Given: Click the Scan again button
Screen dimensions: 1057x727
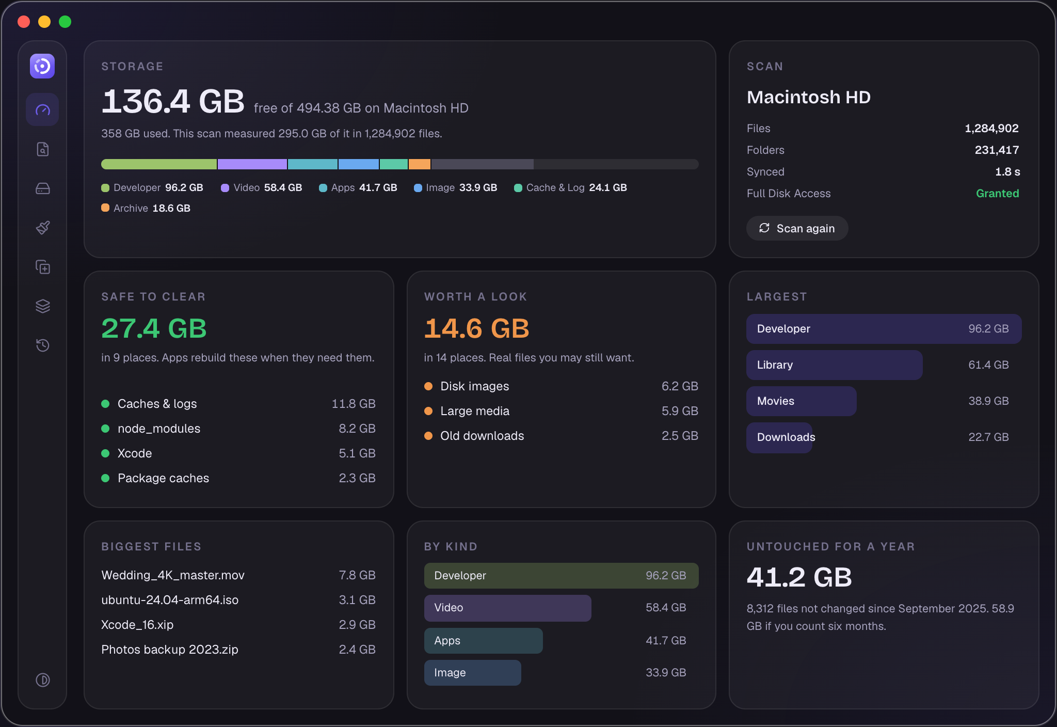Looking at the screenshot, I should pyautogui.click(x=797, y=228).
